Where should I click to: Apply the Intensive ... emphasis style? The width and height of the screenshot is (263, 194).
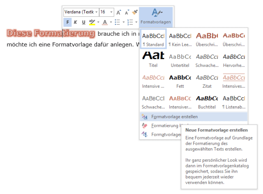[x=153, y=81]
